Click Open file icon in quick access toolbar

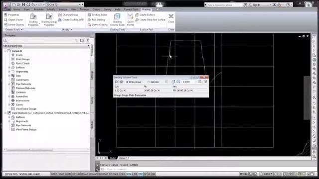(19, 4)
